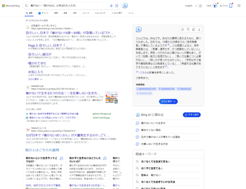246x189 pixels.
Task: Open the Shopping (ショッピング) tab
Action: 100,13
